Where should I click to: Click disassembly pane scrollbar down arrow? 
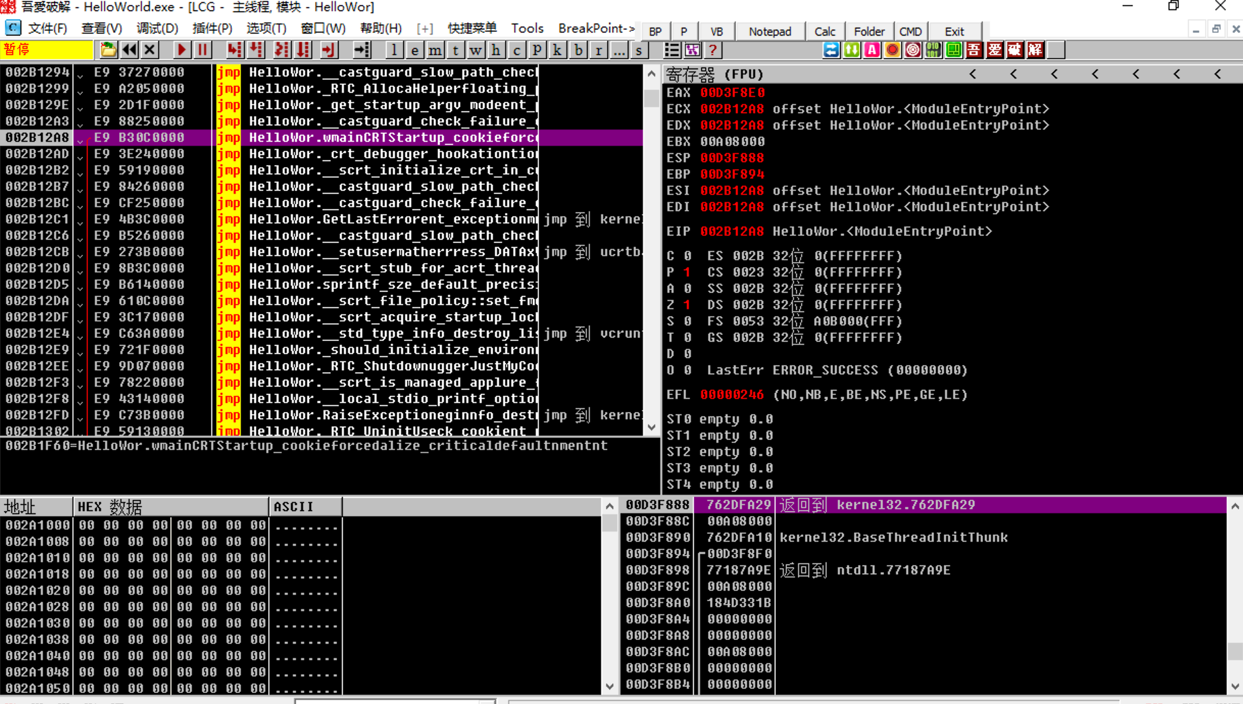click(652, 428)
